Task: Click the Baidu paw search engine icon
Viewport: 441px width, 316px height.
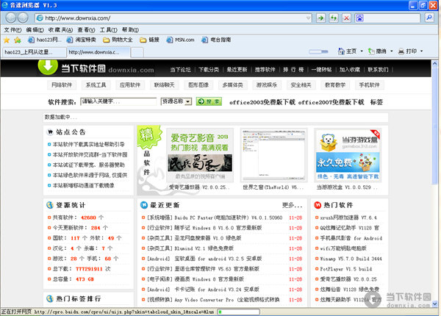Action: point(359,18)
